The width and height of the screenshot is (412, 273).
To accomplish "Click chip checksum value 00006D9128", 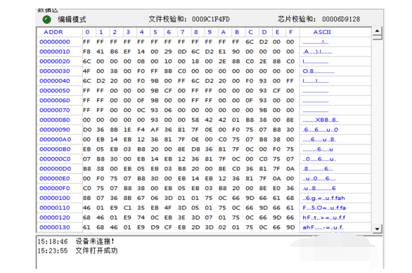I will (341, 19).
